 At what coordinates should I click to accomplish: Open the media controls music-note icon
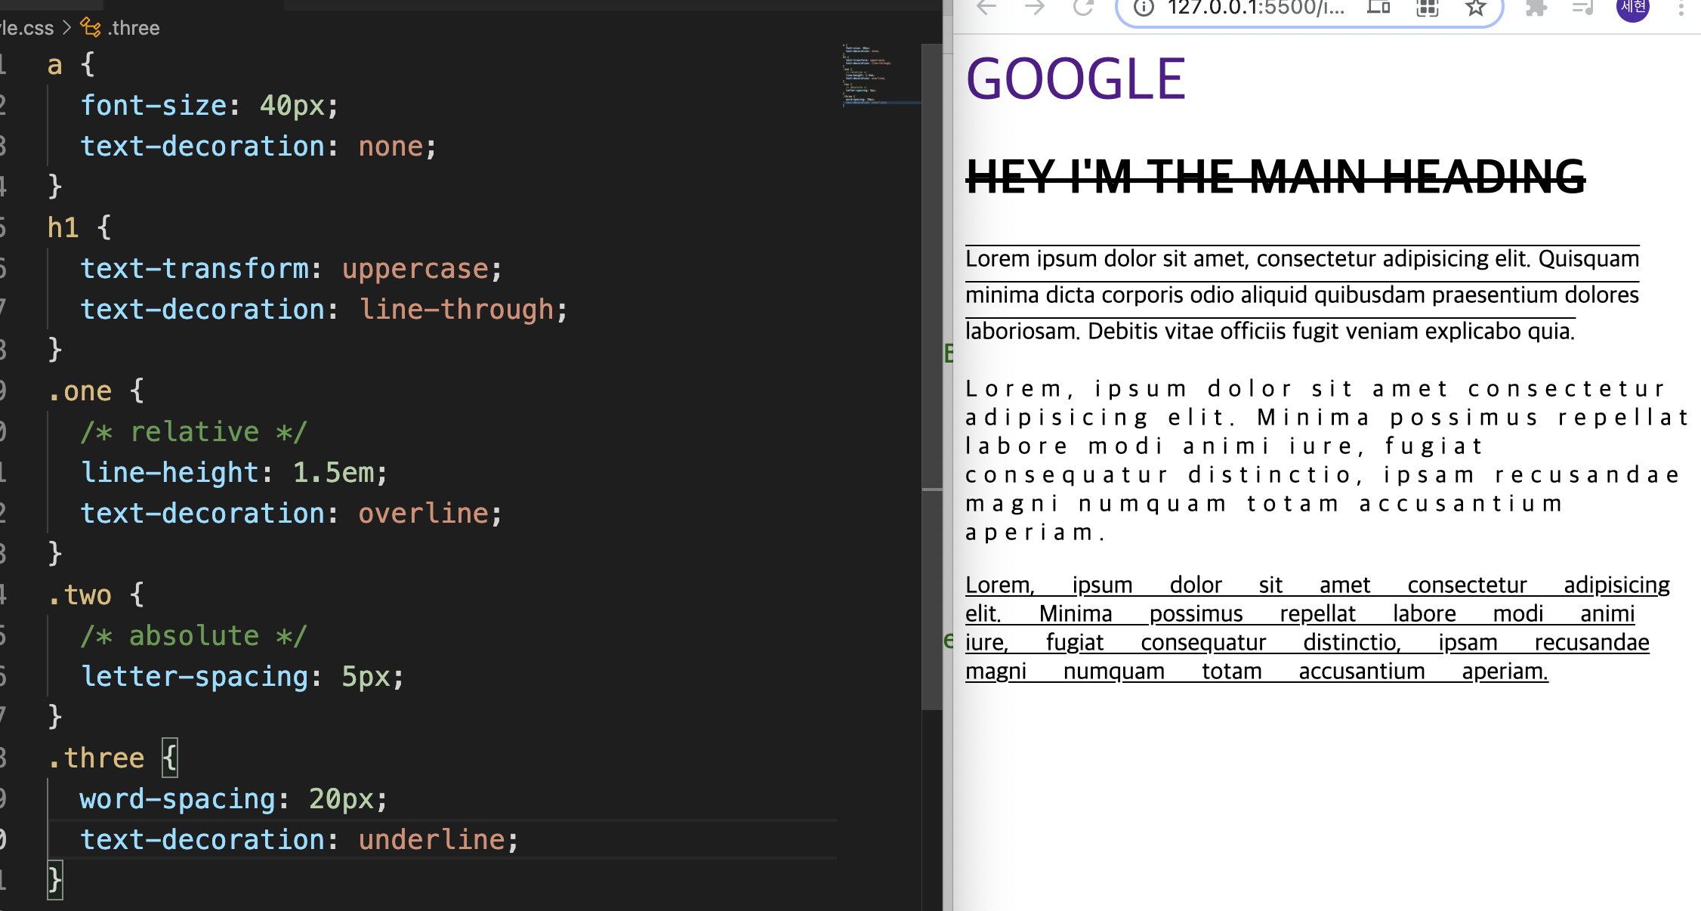click(1582, 8)
